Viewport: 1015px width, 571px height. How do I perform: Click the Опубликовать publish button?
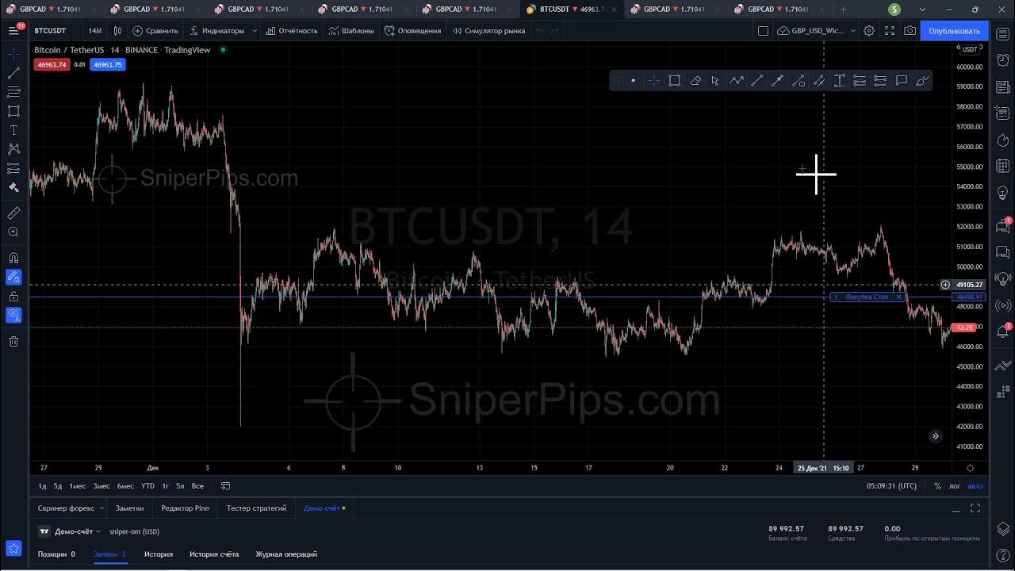coord(954,31)
